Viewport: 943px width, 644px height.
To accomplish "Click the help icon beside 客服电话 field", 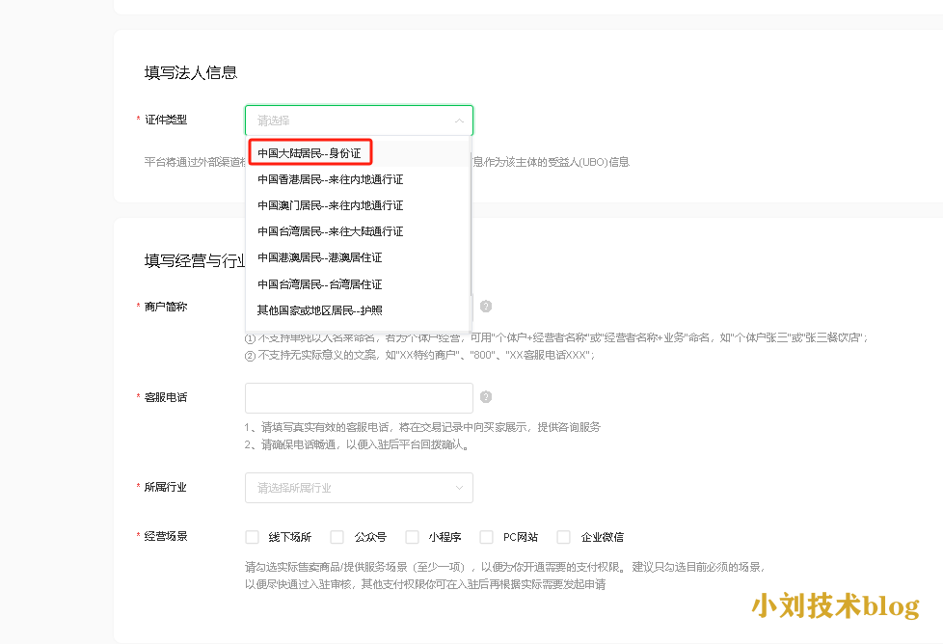I will [486, 397].
